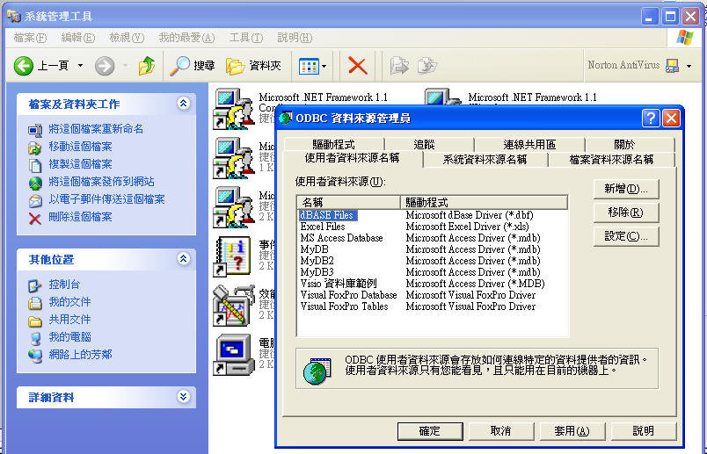Click the 套用(A) button
707x454 pixels.
click(x=572, y=431)
